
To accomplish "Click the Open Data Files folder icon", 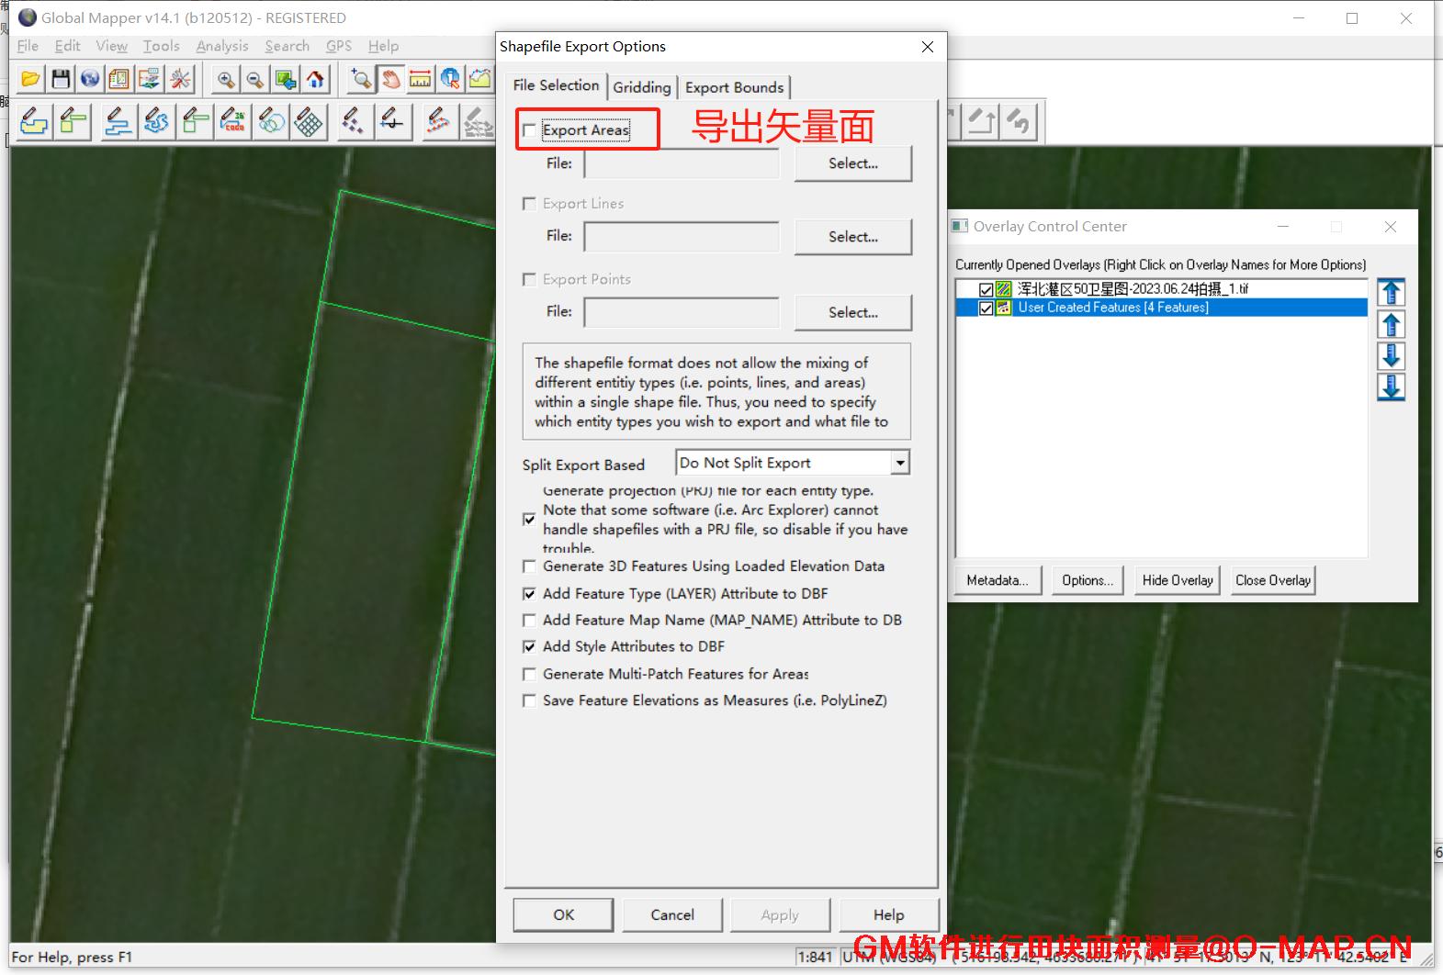I will point(30,80).
